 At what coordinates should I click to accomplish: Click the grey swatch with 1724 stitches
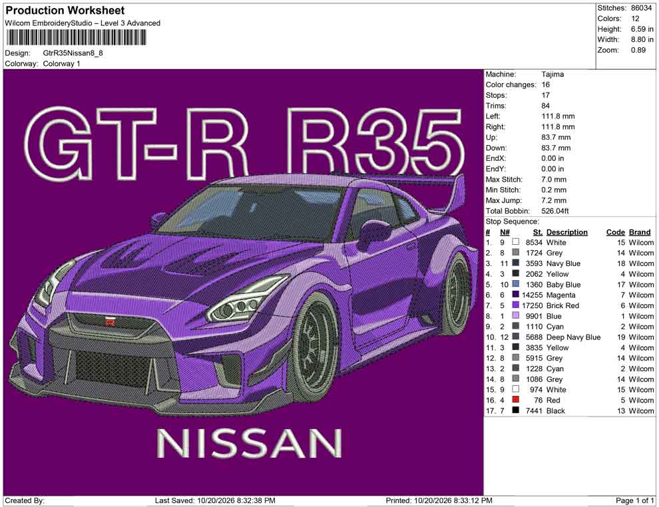point(516,252)
